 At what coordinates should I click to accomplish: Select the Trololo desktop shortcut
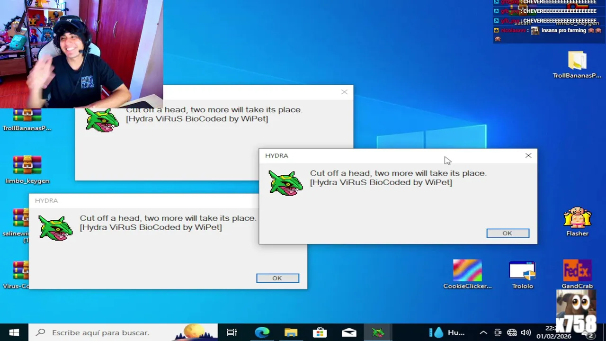[522, 275]
